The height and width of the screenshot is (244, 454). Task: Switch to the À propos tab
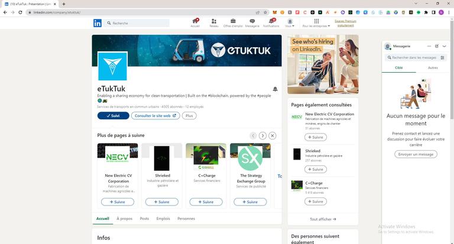pyautogui.click(x=125, y=219)
